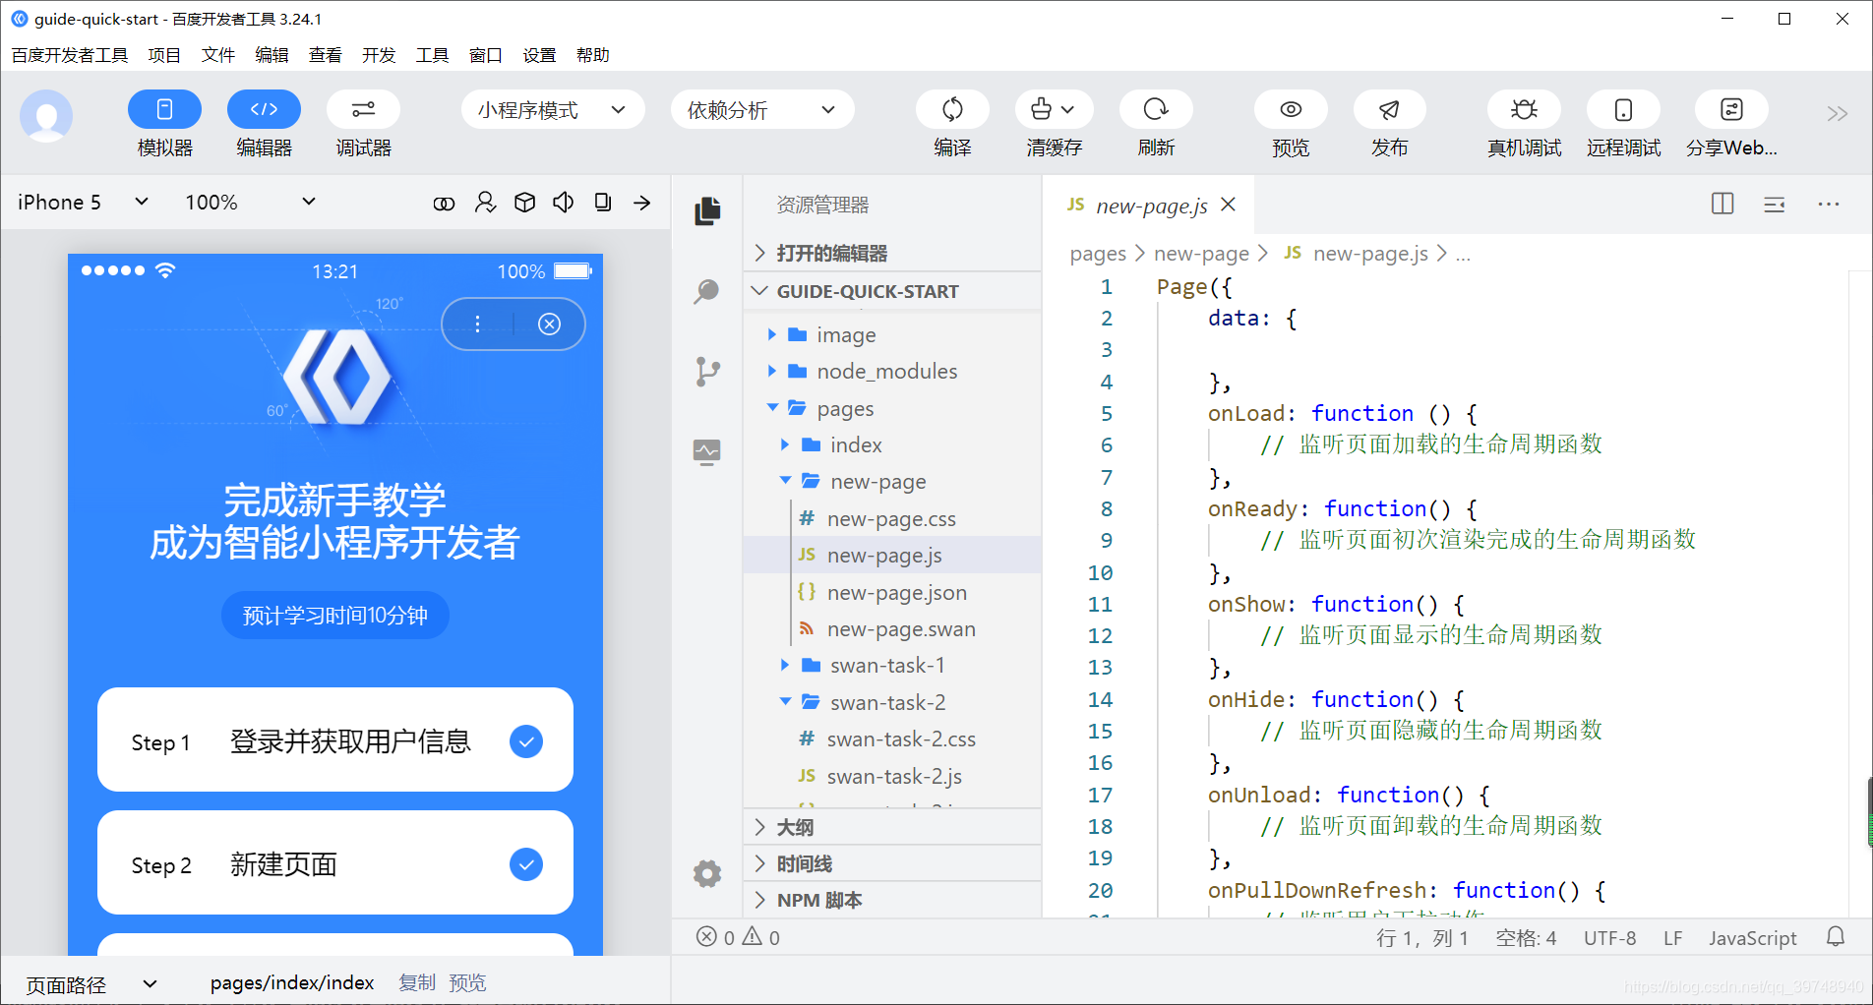The width and height of the screenshot is (1873, 1005).
Task: Open the source control sidebar icon
Action: click(x=706, y=371)
